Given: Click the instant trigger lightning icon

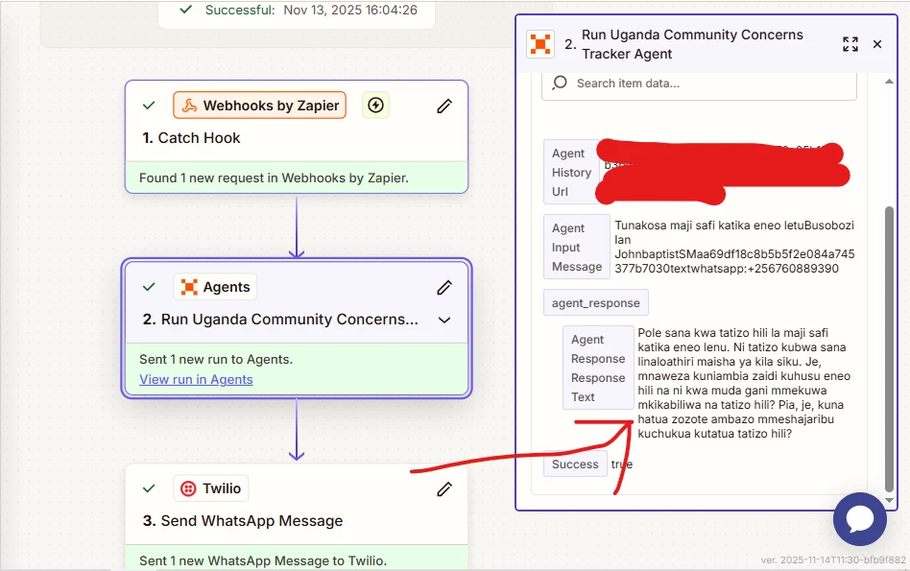Looking at the screenshot, I should click(x=376, y=105).
